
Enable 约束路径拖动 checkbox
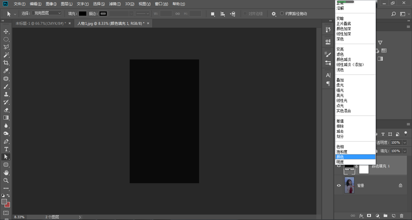282,14
